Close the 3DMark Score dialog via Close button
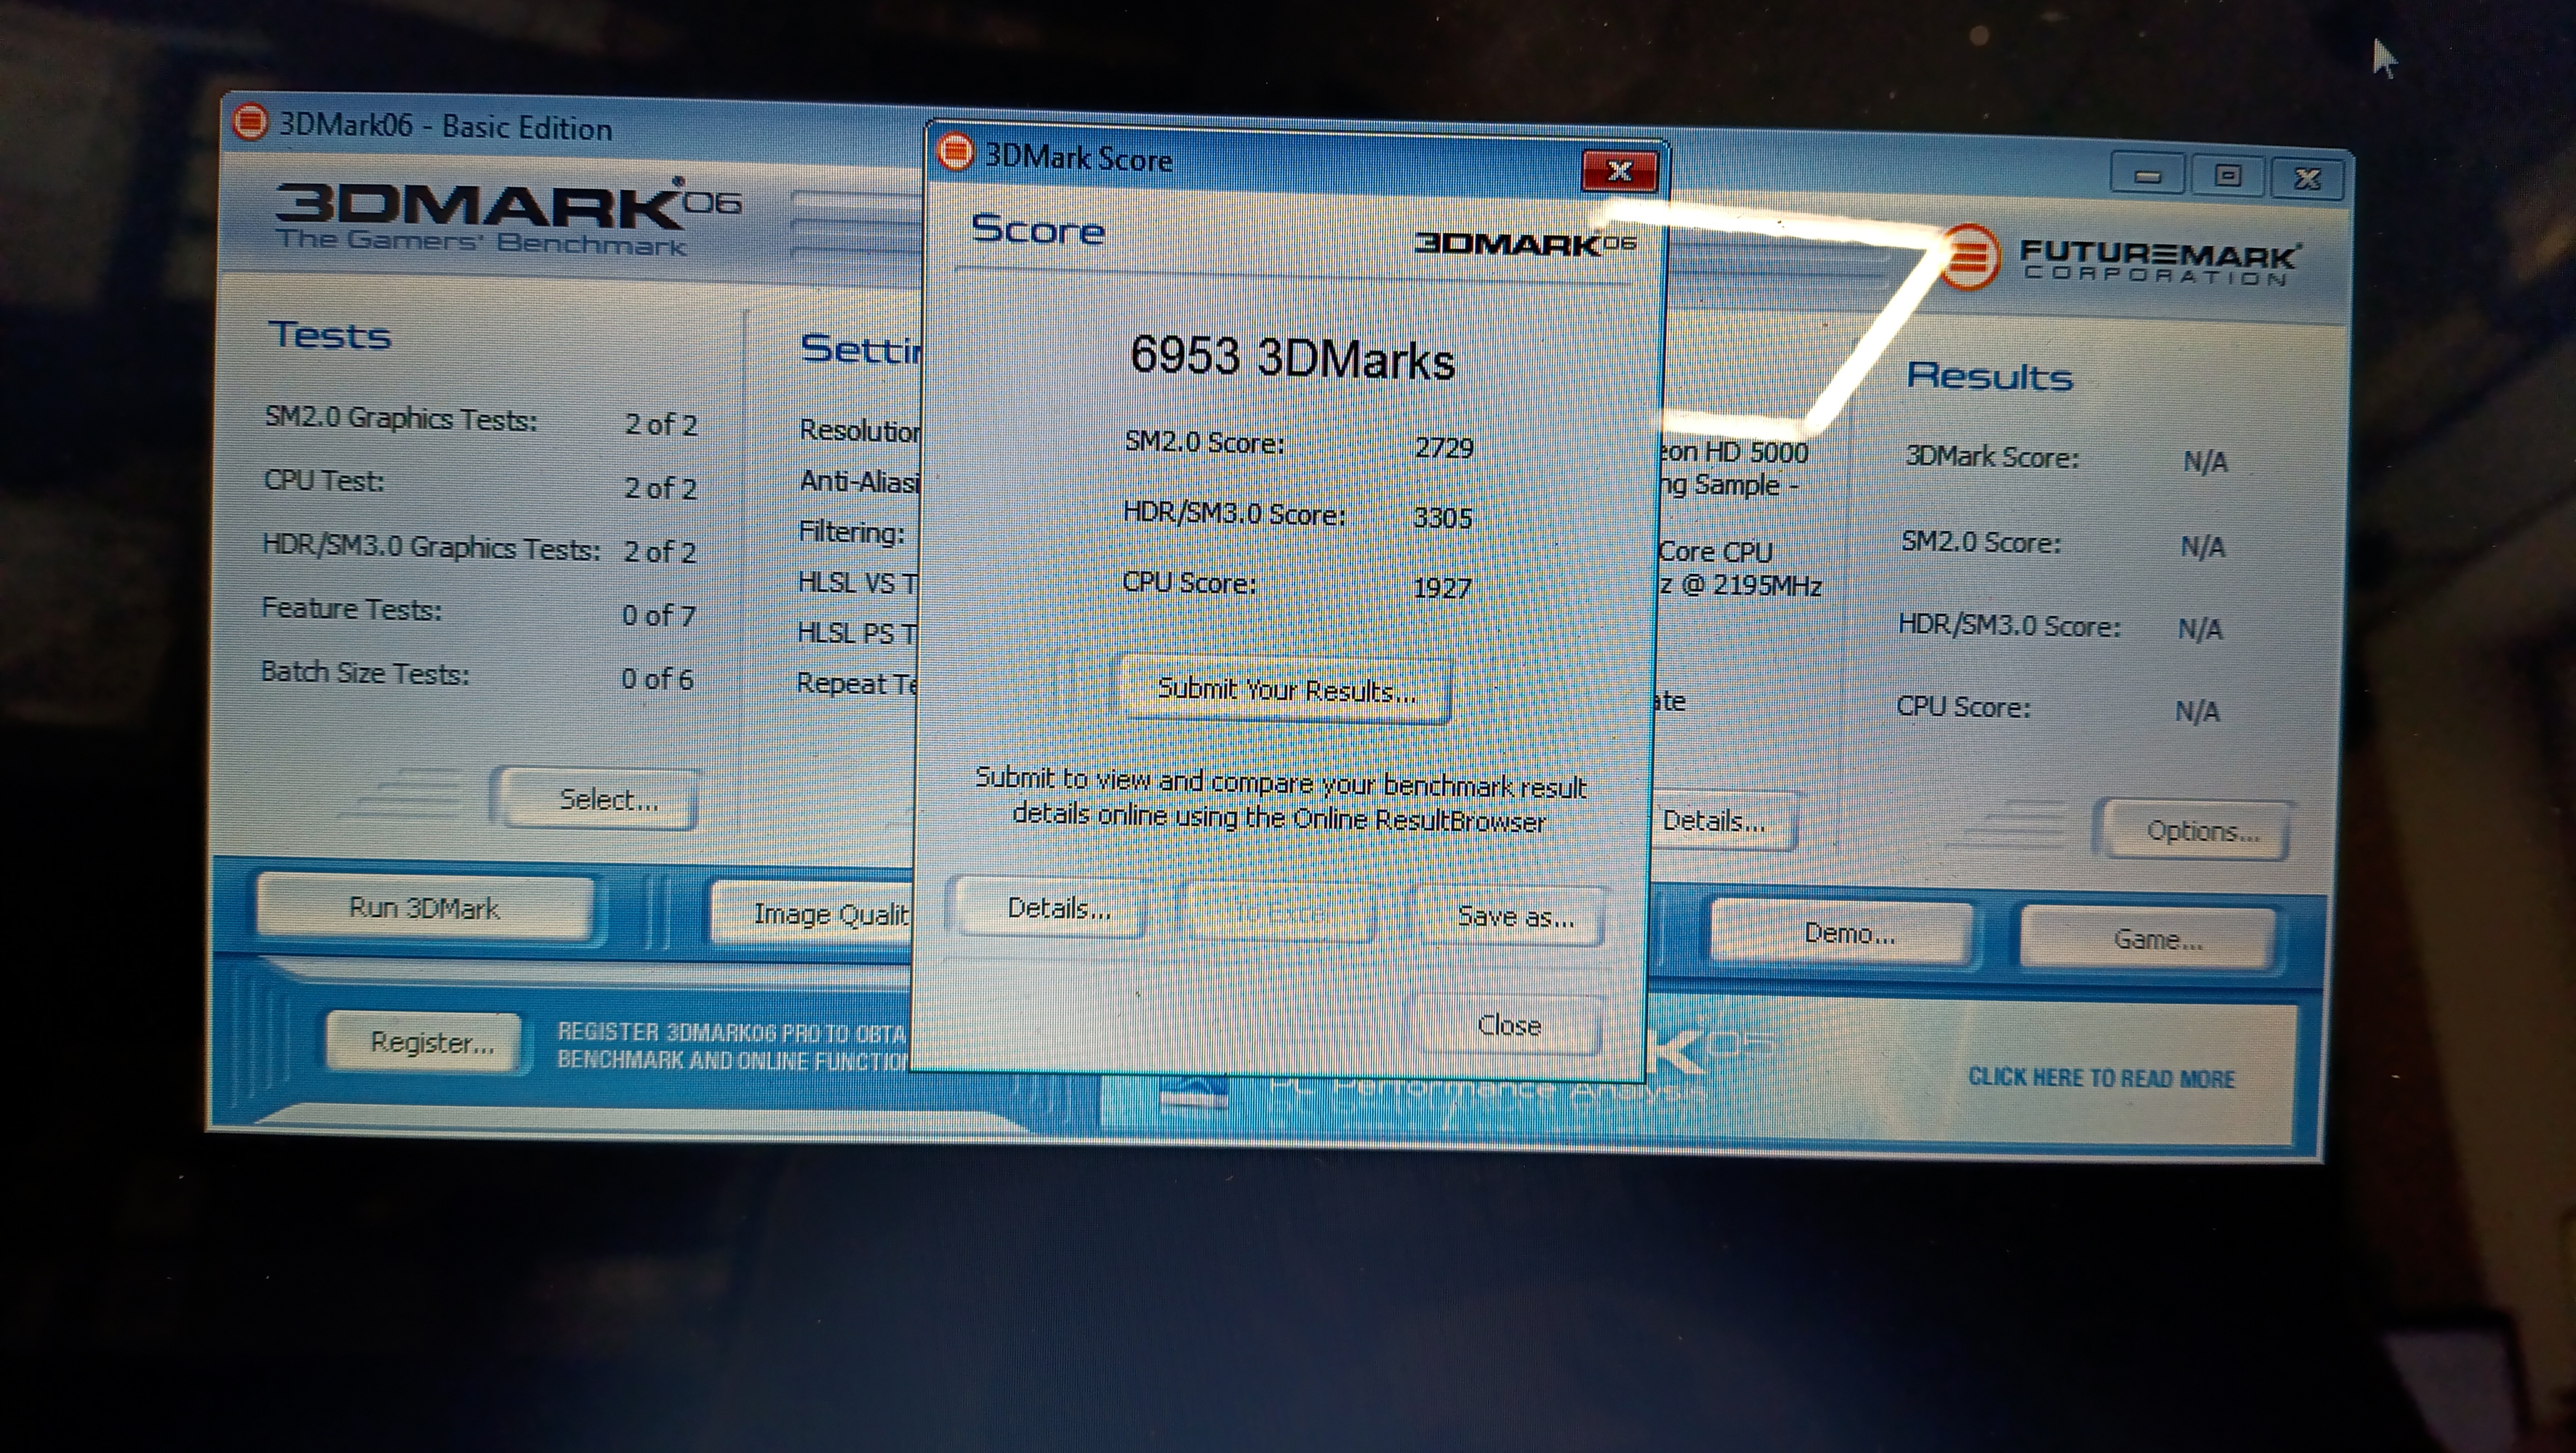2576x1453 pixels. (1509, 1025)
